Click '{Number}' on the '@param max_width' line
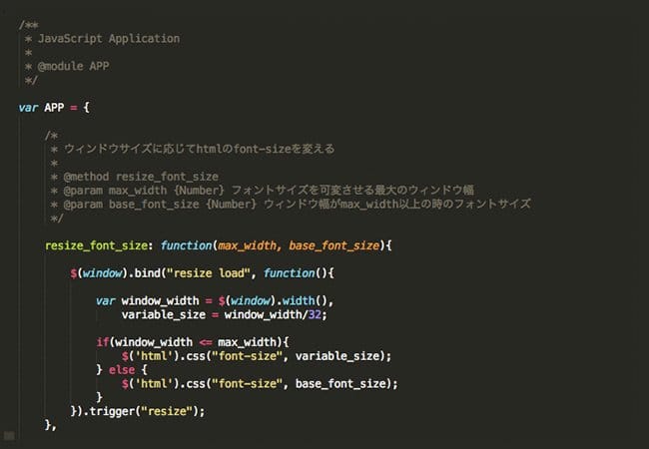This screenshot has height=449, width=649. click(x=199, y=191)
